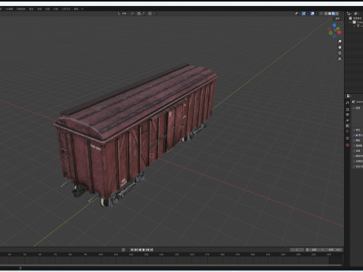Open the transform orientation selector
This screenshot has height=272, width=363.
click(123, 14)
